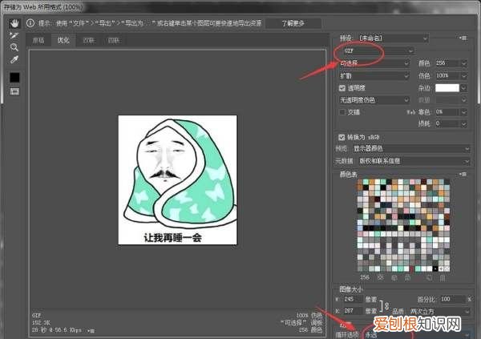This screenshot has width=481, height=339.
Task: Click the map to transparent icon under color table
Action: (x=381, y=277)
